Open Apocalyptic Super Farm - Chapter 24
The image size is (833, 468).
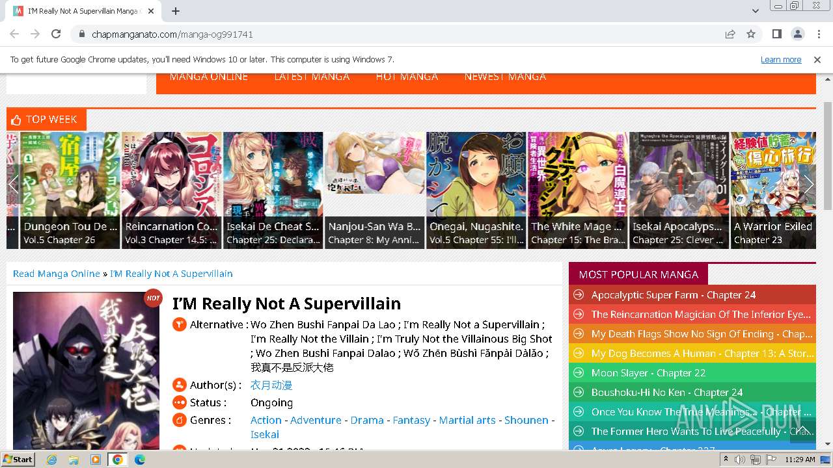tap(674, 295)
